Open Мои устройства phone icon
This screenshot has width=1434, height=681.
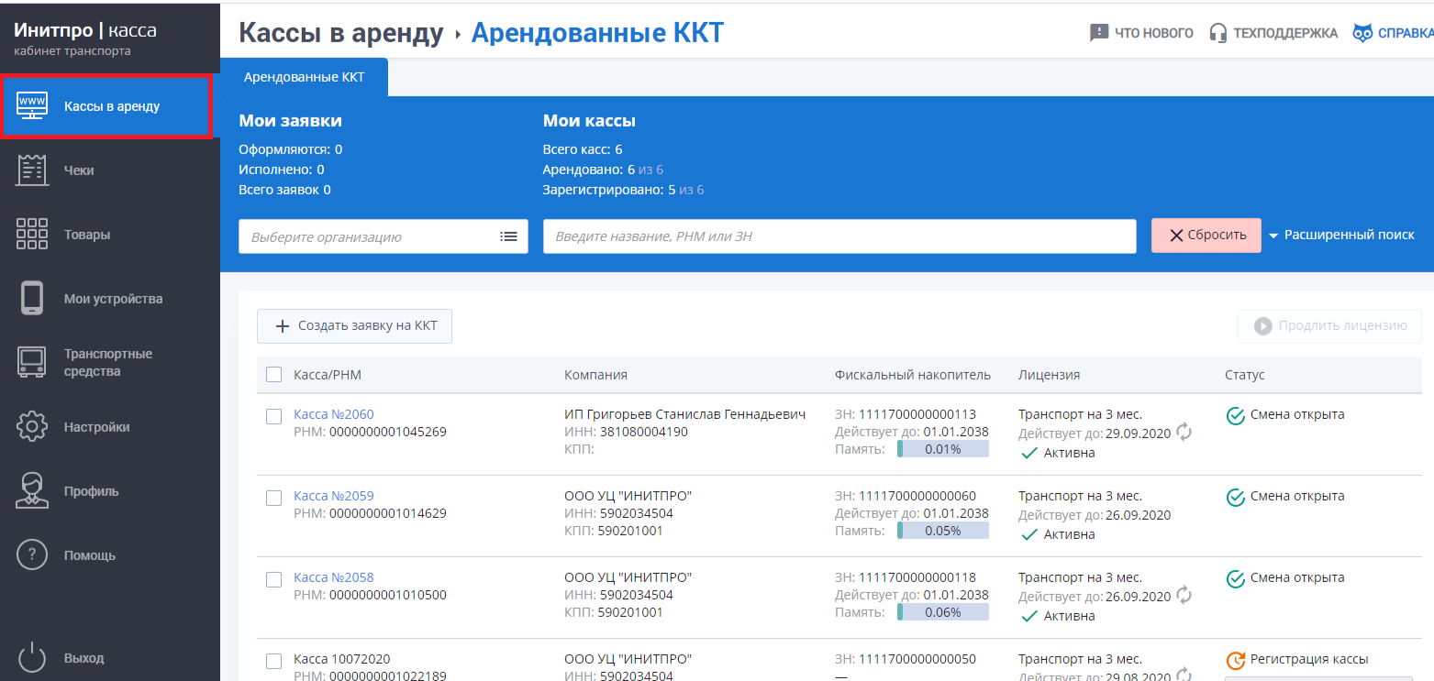[32, 299]
